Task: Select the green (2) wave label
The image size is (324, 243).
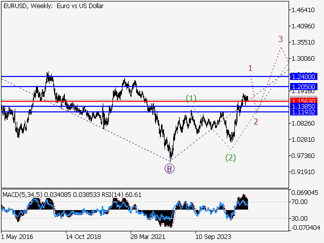Action: click(x=230, y=157)
